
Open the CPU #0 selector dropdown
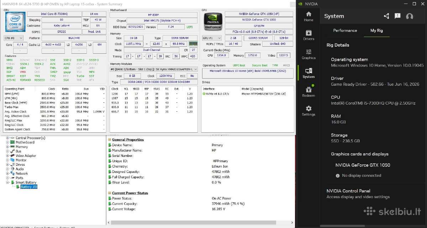(x=14, y=38)
